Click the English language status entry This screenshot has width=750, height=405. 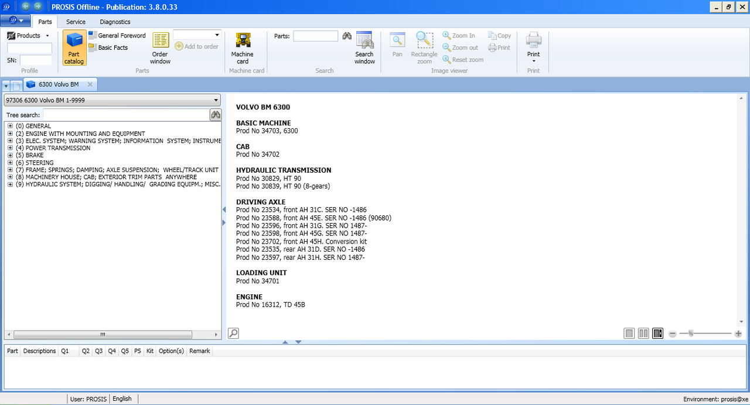[x=122, y=399]
